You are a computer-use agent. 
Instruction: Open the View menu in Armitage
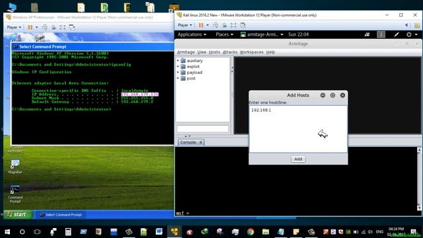point(202,52)
